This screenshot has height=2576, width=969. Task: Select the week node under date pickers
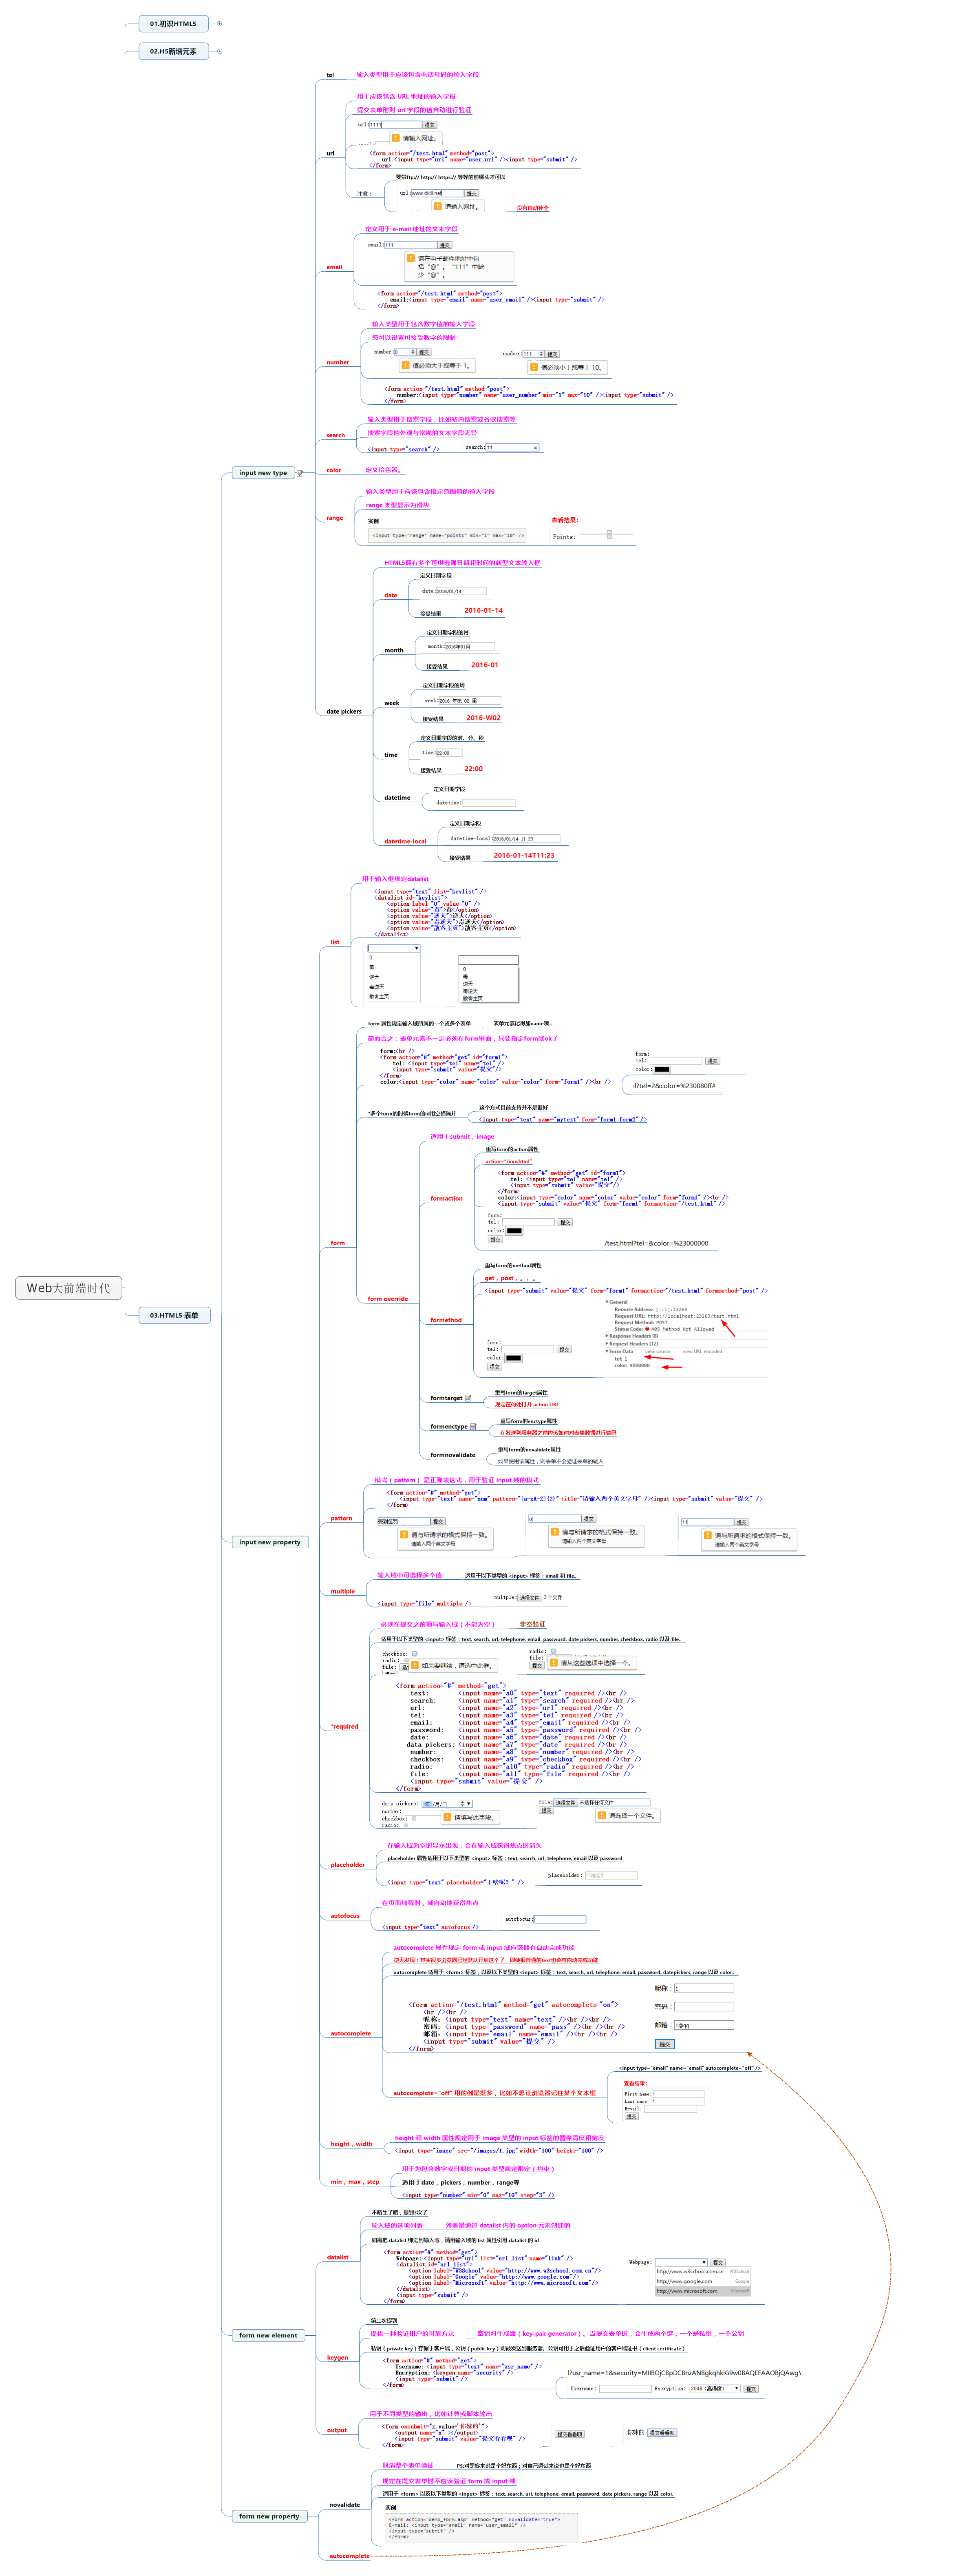(x=392, y=703)
